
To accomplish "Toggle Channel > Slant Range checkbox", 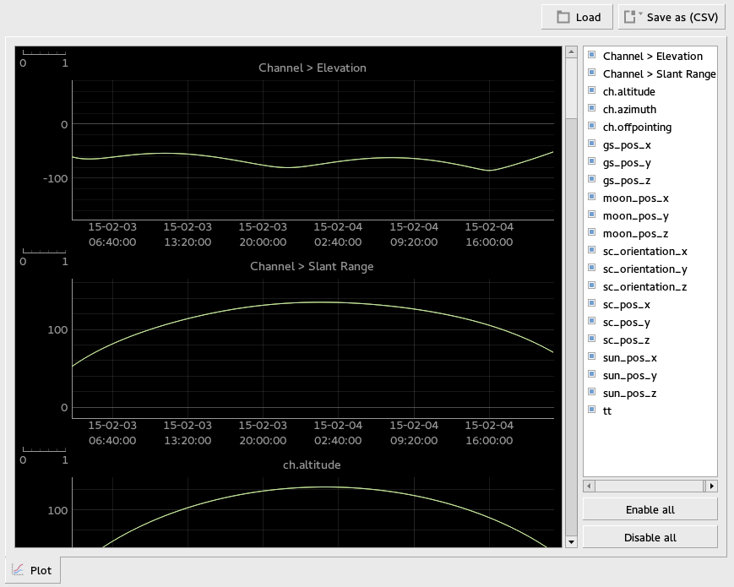I will click(592, 73).
